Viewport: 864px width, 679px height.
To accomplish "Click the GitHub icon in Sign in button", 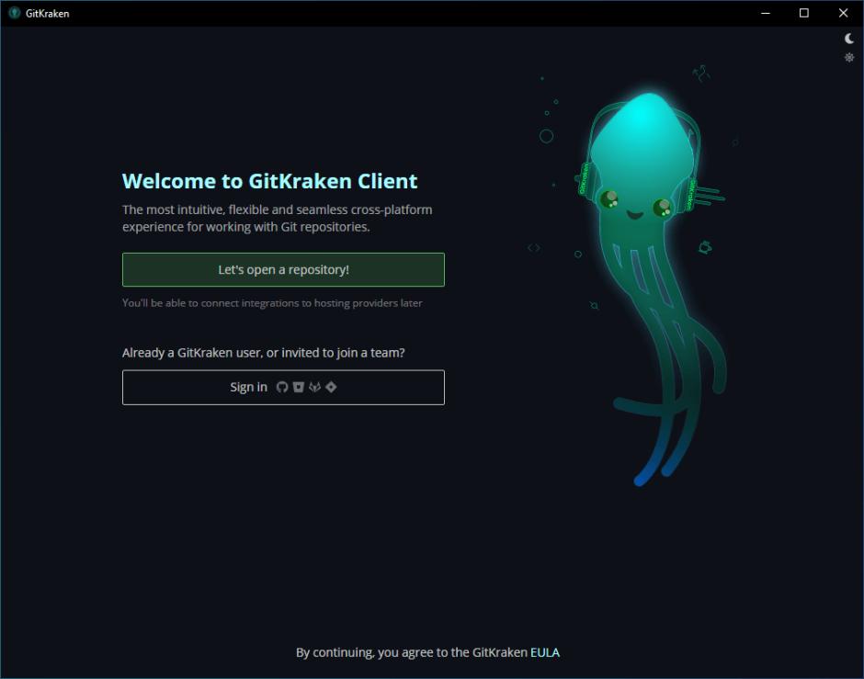I will (x=282, y=387).
